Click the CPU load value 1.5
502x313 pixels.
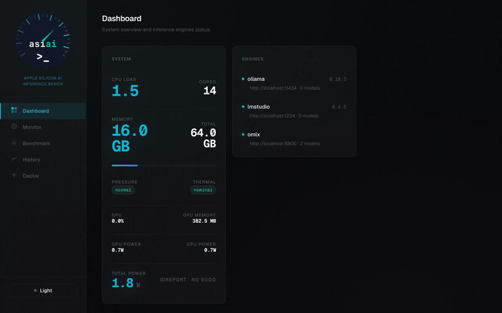pos(125,91)
